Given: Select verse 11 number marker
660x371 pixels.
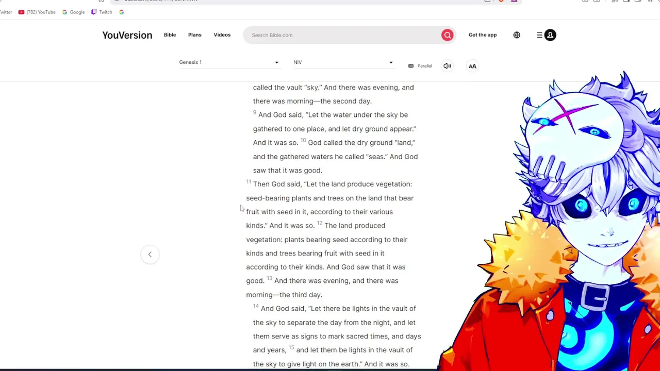Looking at the screenshot, I should point(249,181).
